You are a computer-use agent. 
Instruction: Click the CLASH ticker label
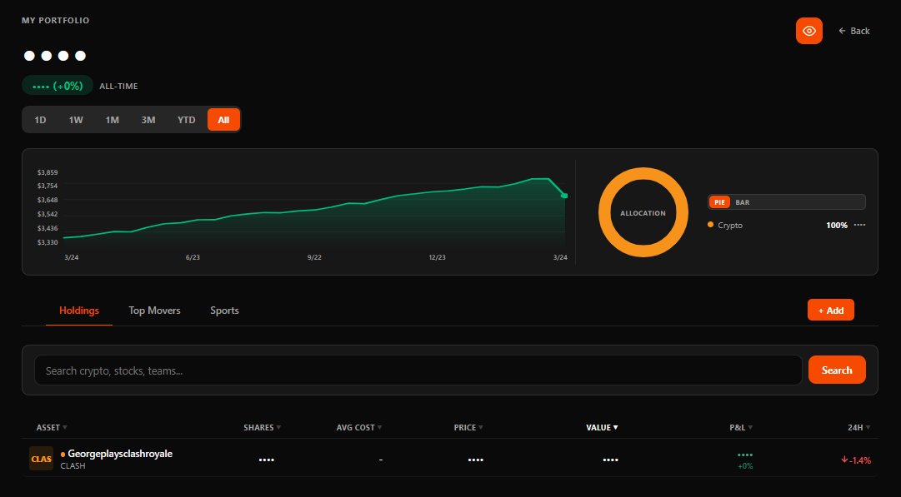[73, 466]
